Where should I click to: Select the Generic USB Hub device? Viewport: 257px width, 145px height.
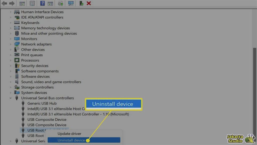[x=42, y=103]
